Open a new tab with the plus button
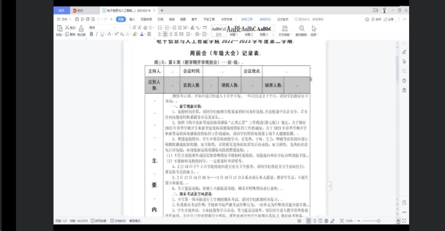This screenshot has width=445, height=231. click(162, 11)
